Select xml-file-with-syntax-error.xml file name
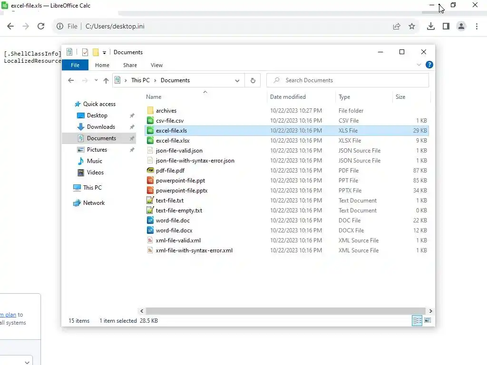 pos(194,250)
